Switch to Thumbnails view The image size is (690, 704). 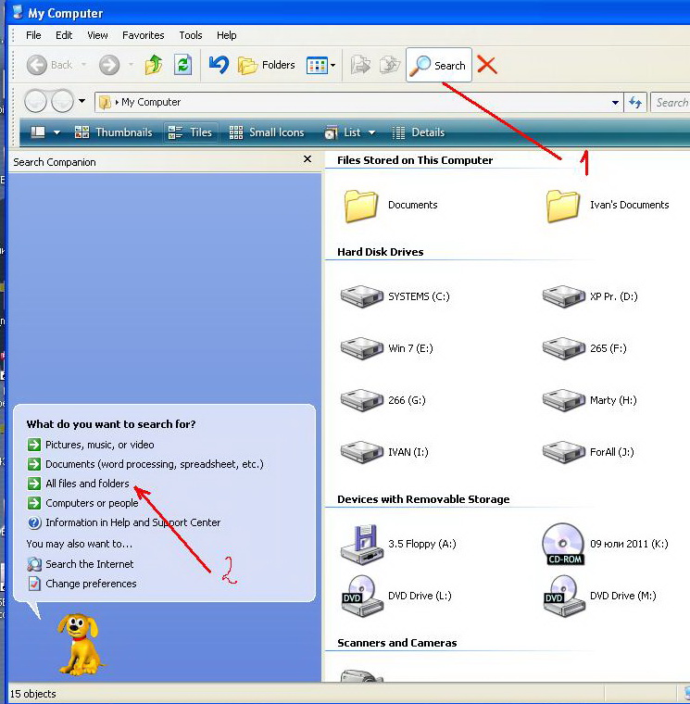coord(113,132)
